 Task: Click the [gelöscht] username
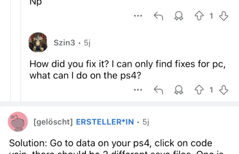click(53, 122)
